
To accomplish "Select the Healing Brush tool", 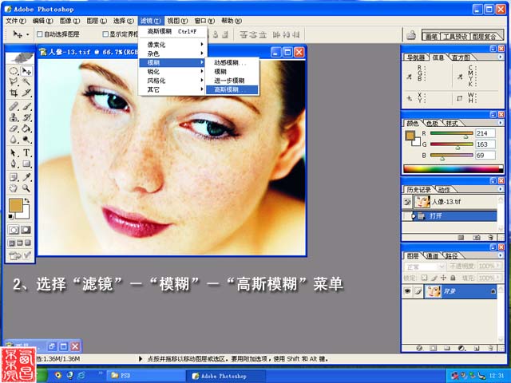I will click(14, 106).
